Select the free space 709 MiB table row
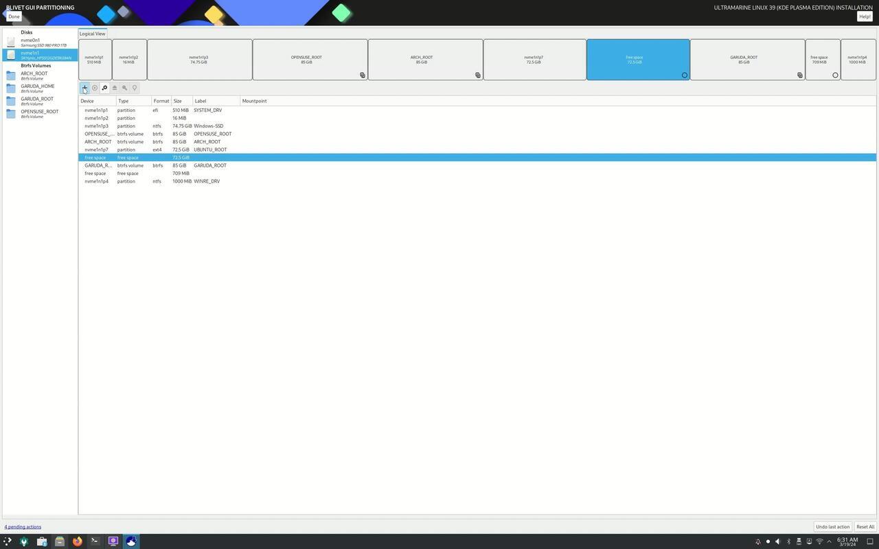879x549 pixels. (477, 174)
